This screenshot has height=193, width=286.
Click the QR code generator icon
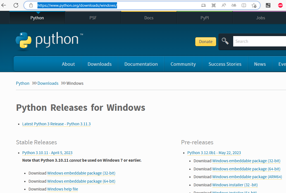point(214,5)
